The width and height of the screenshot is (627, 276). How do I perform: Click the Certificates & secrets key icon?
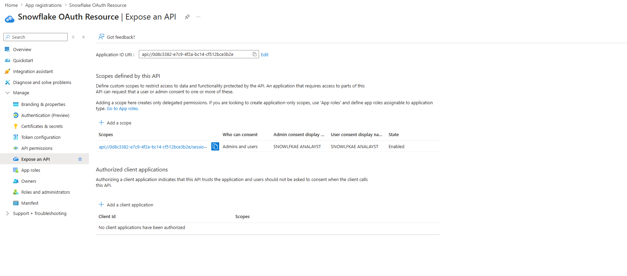tap(15, 126)
